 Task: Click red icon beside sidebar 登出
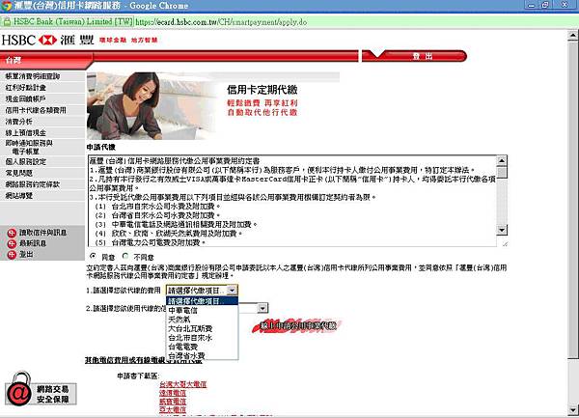point(12,255)
